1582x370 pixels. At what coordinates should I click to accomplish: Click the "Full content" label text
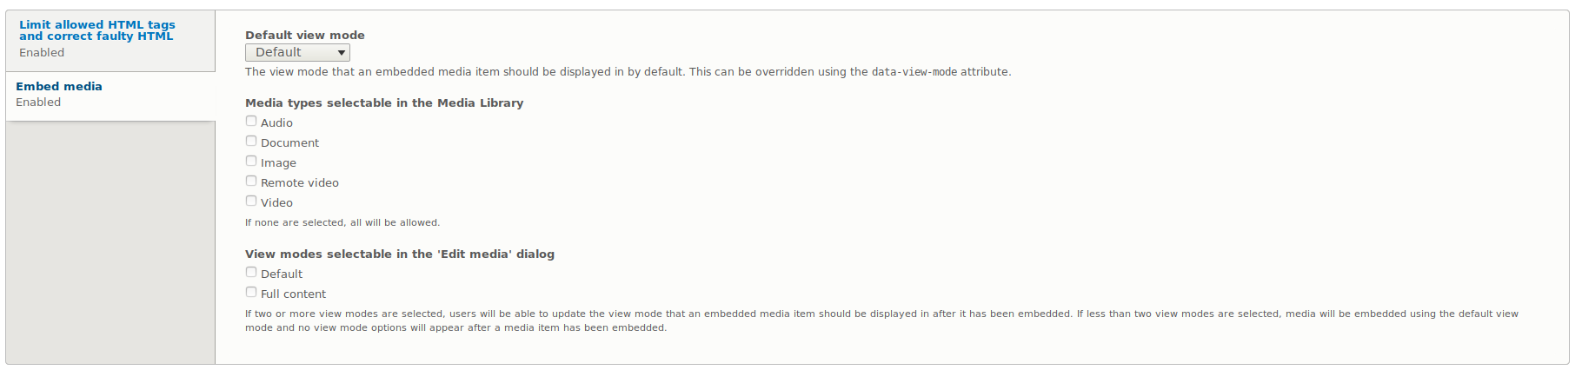[293, 294]
